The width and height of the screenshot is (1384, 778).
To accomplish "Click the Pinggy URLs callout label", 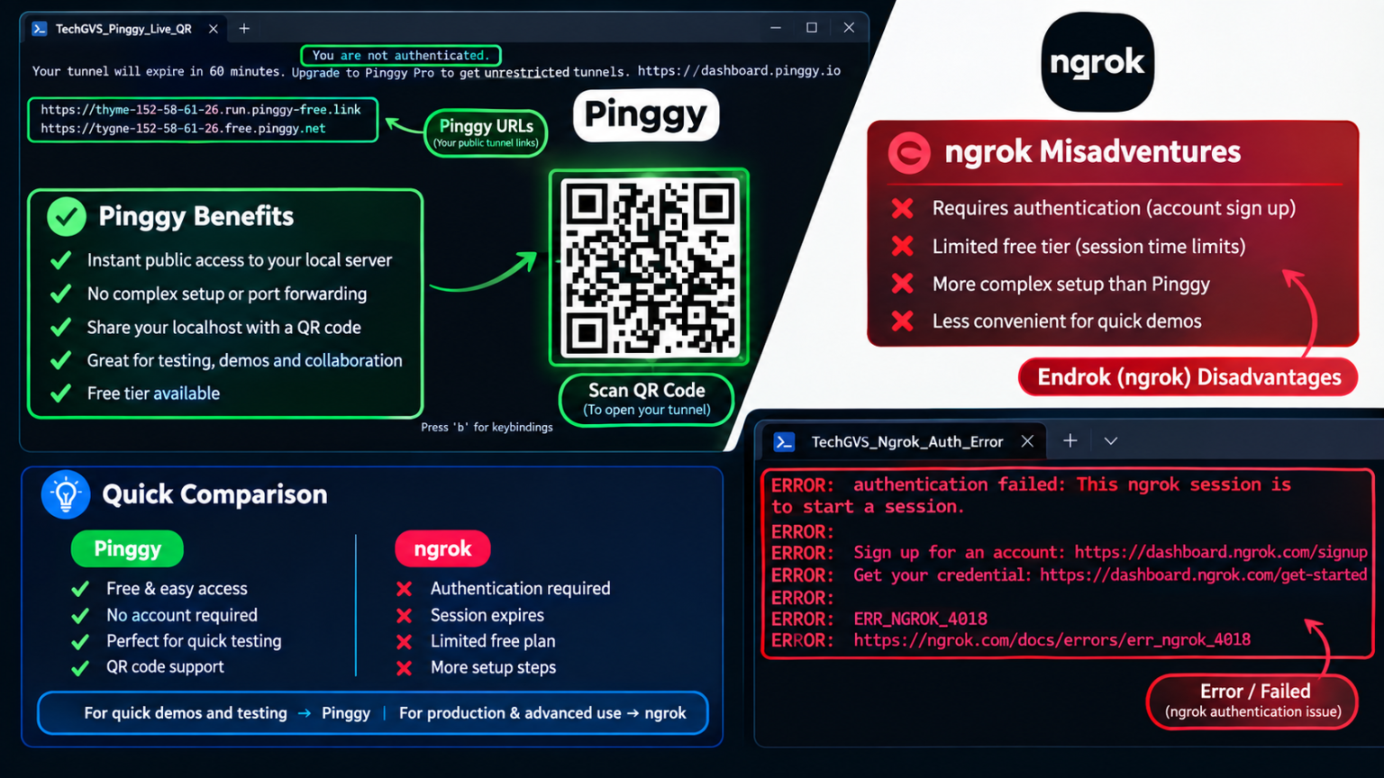I will tap(486, 132).
